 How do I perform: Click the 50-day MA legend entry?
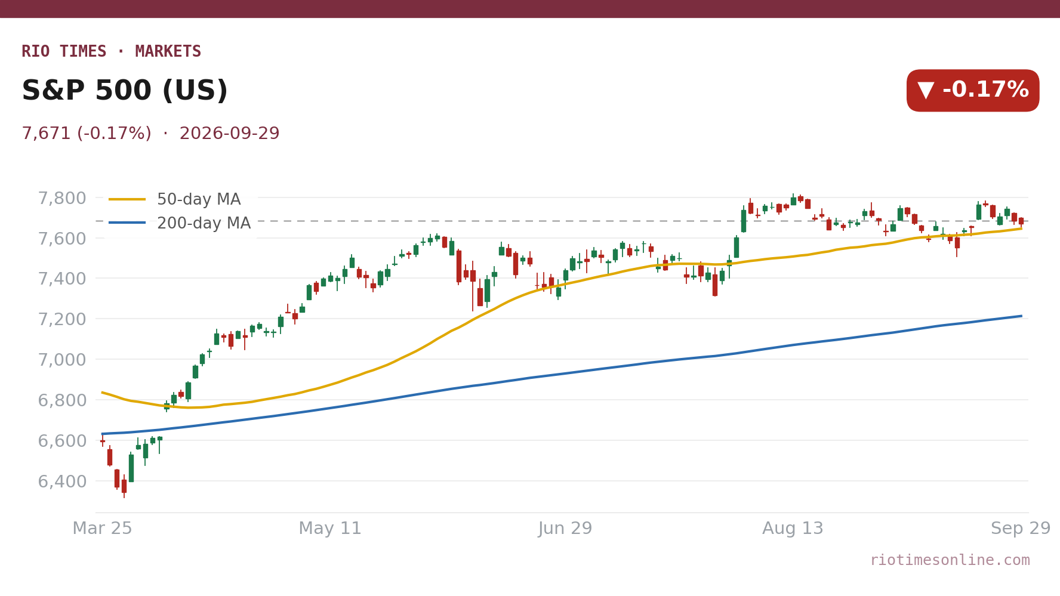point(175,199)
